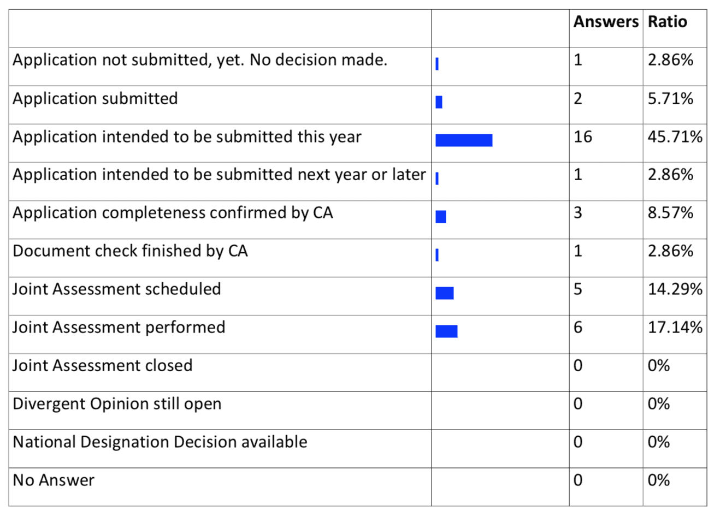The height and width of the screenshot is (511, 720).
Task: Click the 'Joint Assessment closed' row label
Action: click(102, 365)
